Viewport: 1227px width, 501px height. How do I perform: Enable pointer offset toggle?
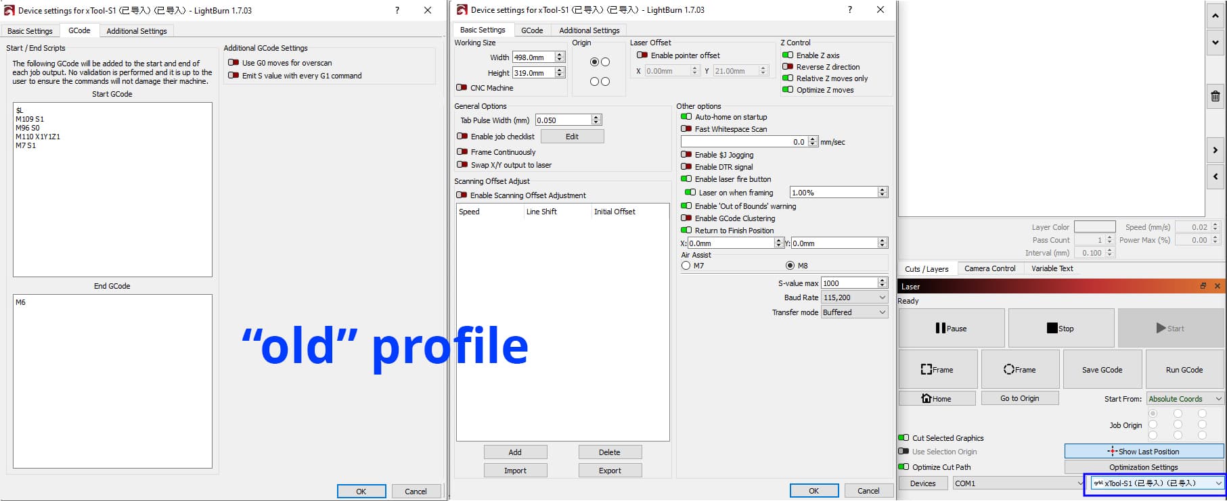click(x=642, y=55)
